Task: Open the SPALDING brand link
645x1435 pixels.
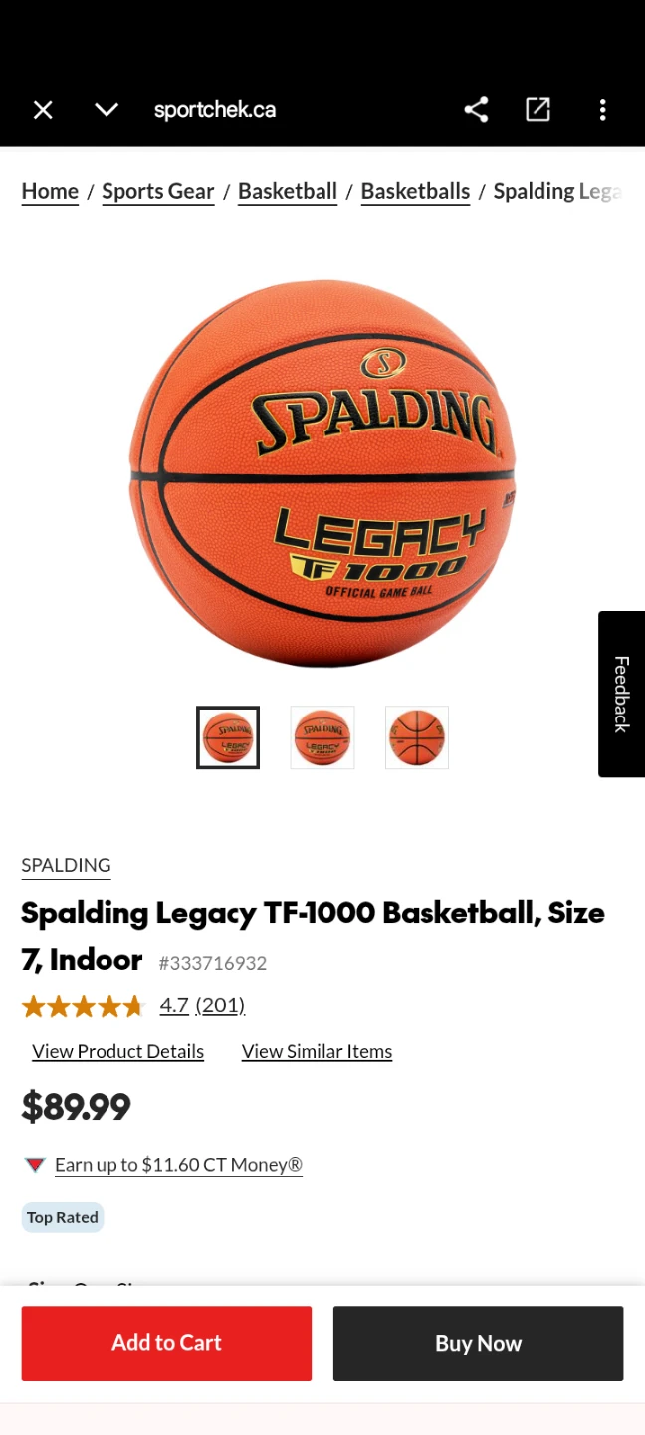Action: (x=66, y=865)
